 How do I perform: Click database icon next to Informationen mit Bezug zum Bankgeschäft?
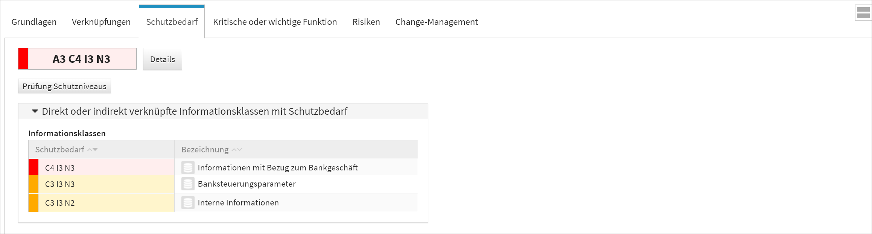coord(188,167)
